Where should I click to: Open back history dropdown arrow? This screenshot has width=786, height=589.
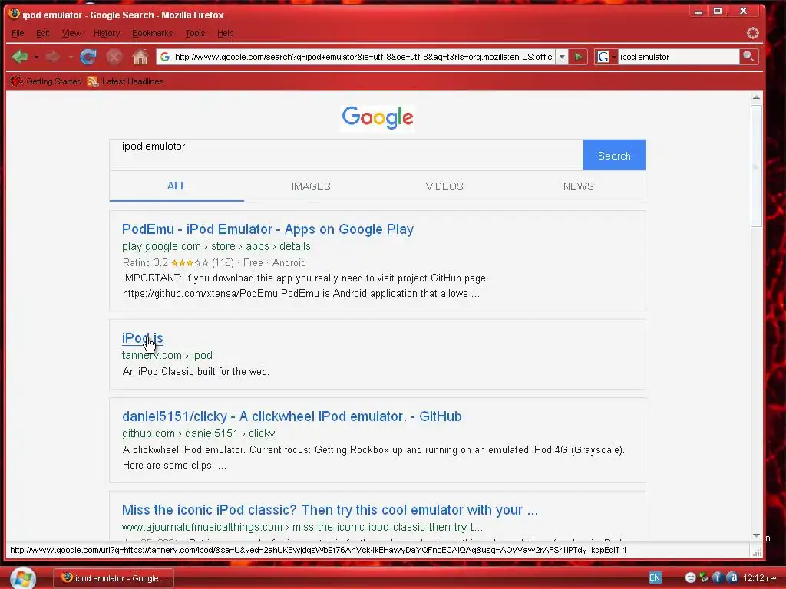36,57
